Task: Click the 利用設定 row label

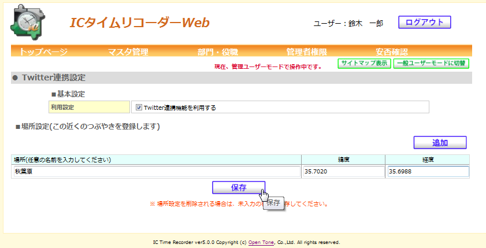Action: (89, 108)
